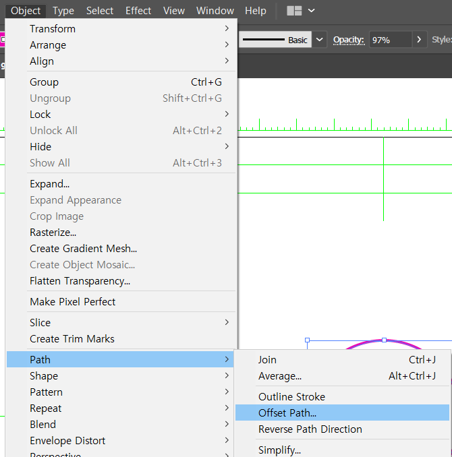452x457 pixels.
Task: Open the Object menu
Action: click(x=26, y=11)
